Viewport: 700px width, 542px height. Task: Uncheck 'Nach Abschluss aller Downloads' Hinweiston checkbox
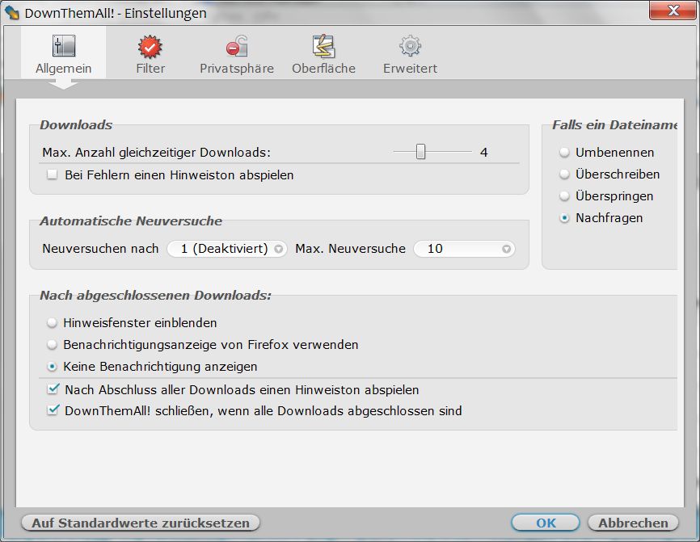pyautogui.click(x=53, y=389)
